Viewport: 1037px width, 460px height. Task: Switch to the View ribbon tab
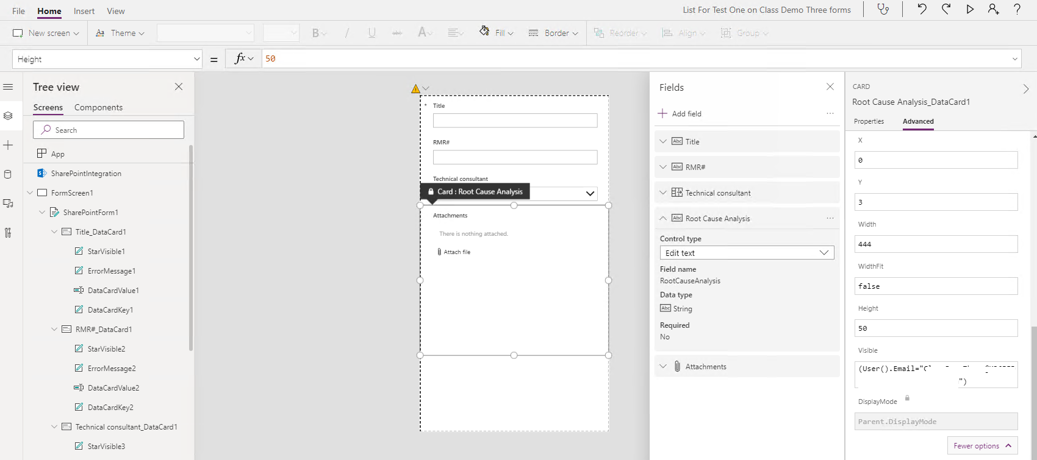pyautogui.click(x=116, y=11)
